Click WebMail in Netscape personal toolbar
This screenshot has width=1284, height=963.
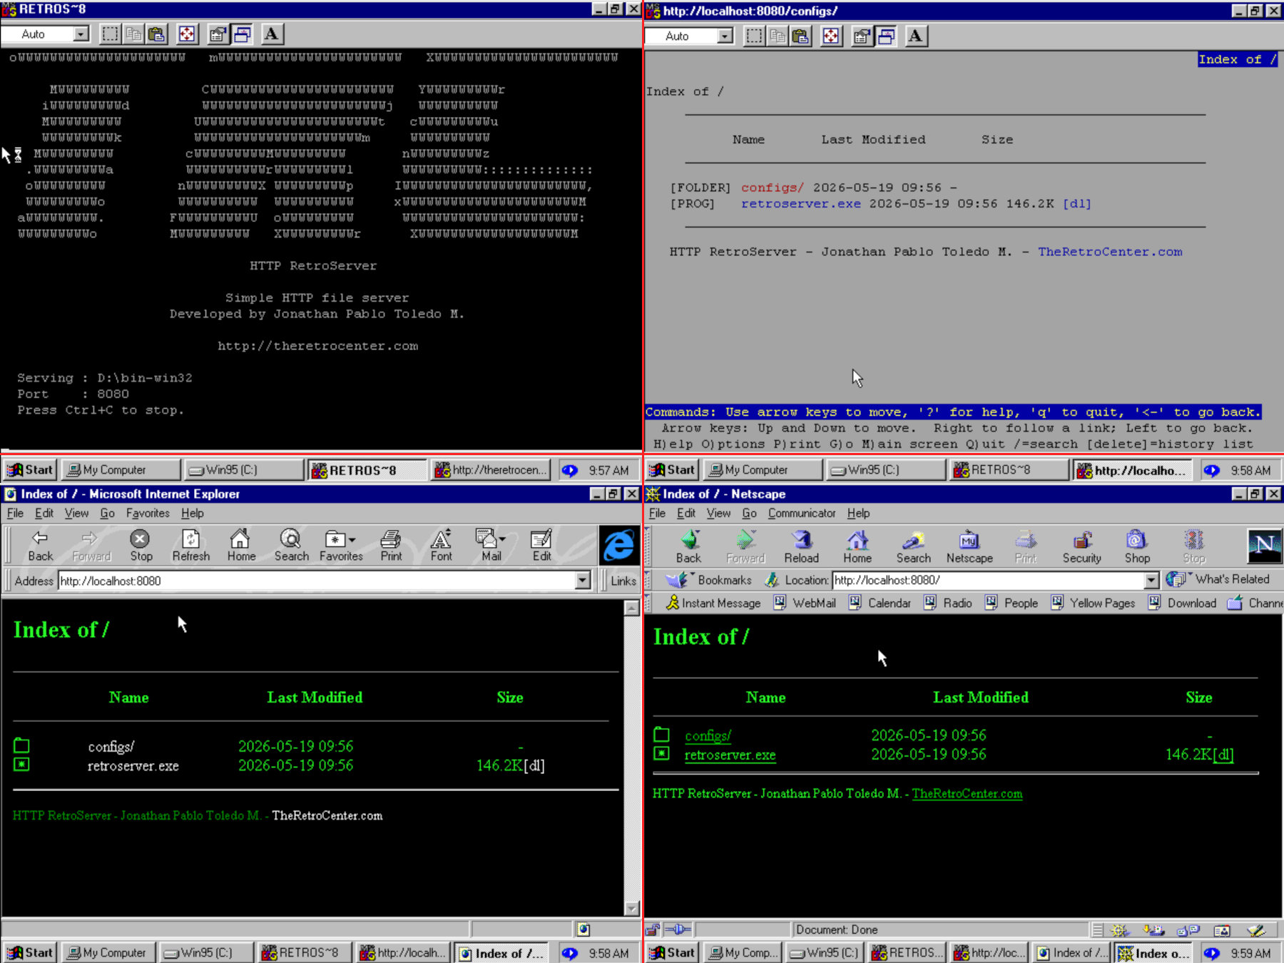pyautogui.click(x=805, y=603)
